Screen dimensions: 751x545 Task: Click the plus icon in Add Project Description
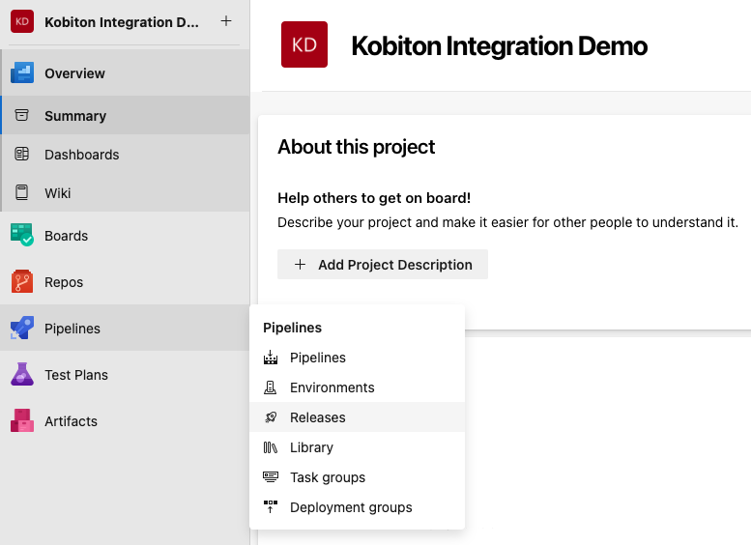tap(300, 265)
